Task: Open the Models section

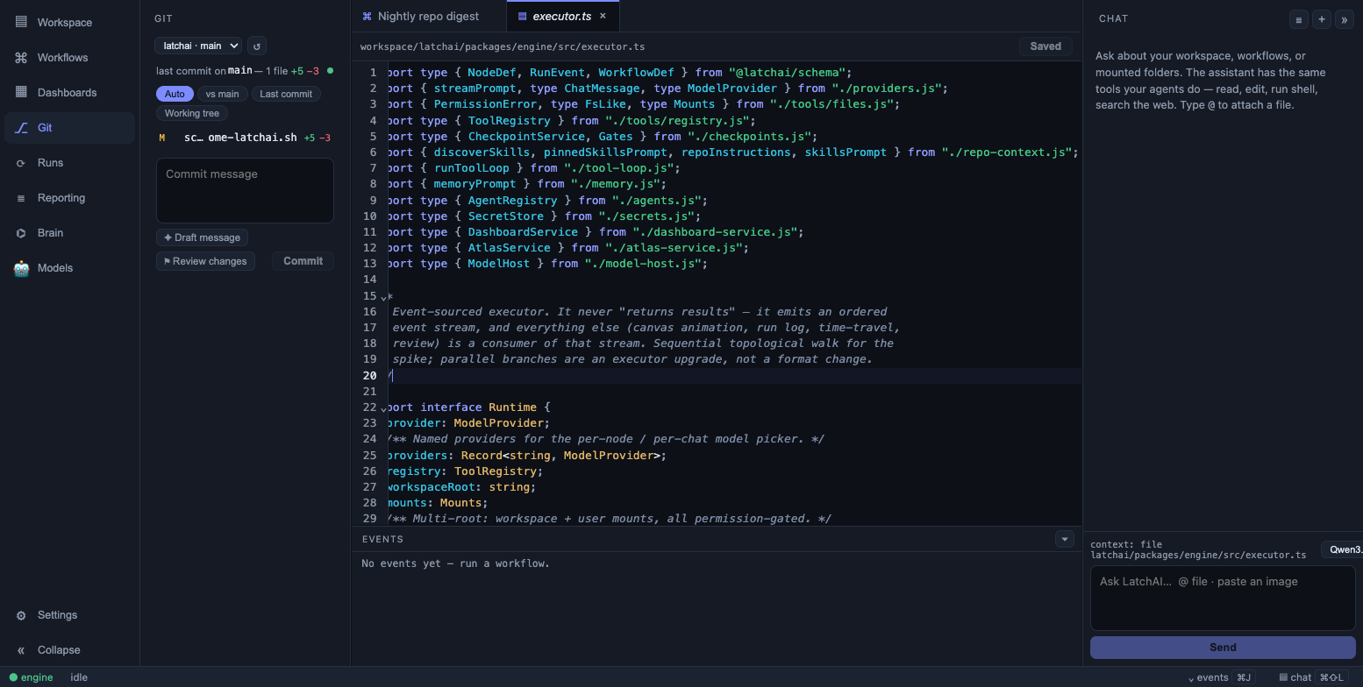Action: click(68, 267)
